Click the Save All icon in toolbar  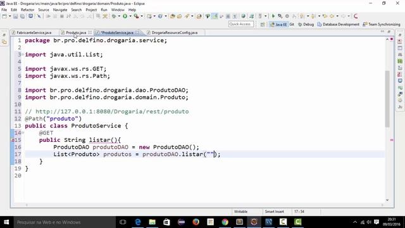click(23, 16)
